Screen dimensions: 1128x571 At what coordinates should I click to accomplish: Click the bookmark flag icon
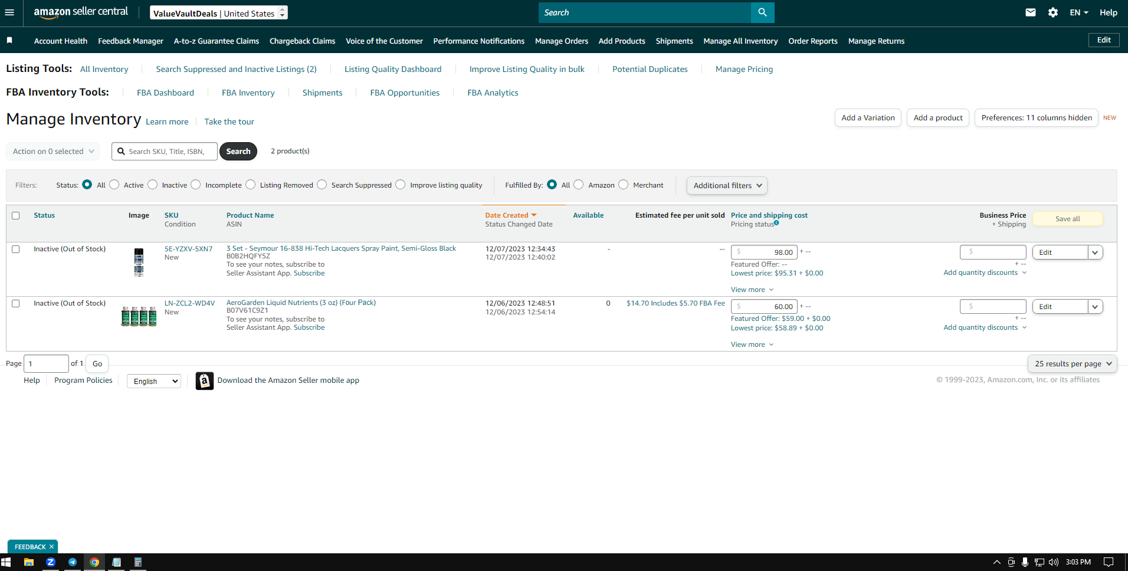9,40
